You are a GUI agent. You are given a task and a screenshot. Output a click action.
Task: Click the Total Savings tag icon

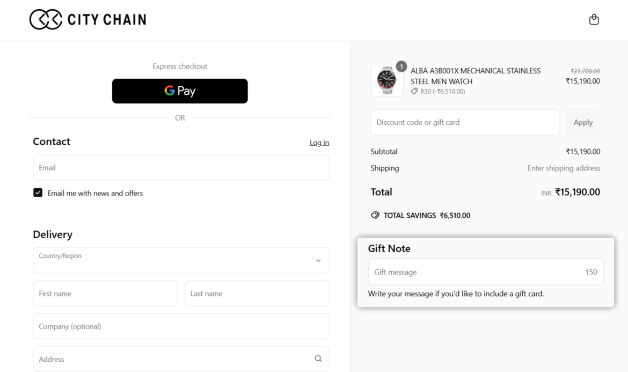tap(375, 215)
